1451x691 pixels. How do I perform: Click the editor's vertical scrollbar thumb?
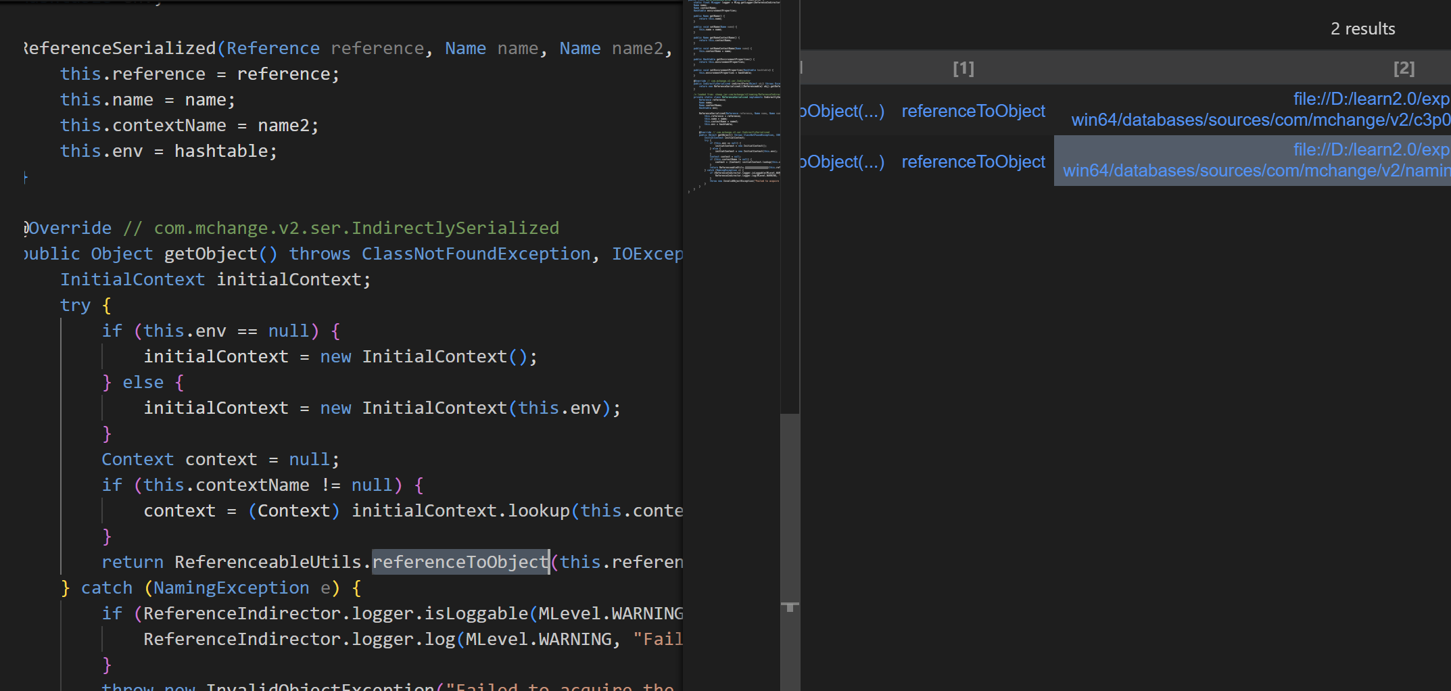pyautogui.click(x=790, y=507)
